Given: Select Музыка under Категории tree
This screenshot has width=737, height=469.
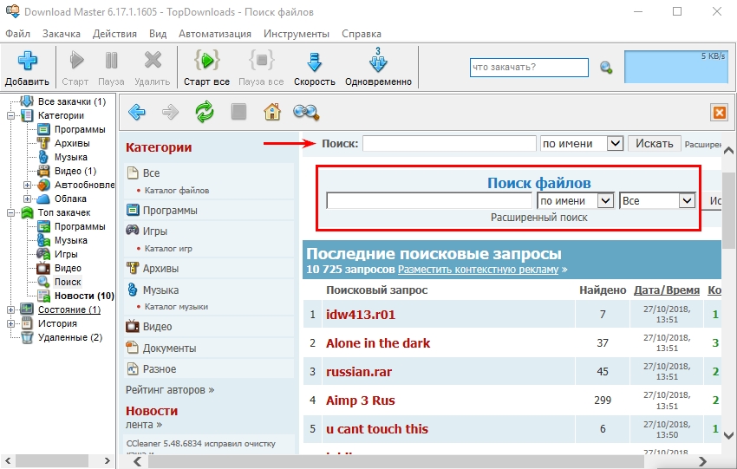Looking at the screenshot, I should (x=70, y=157).
